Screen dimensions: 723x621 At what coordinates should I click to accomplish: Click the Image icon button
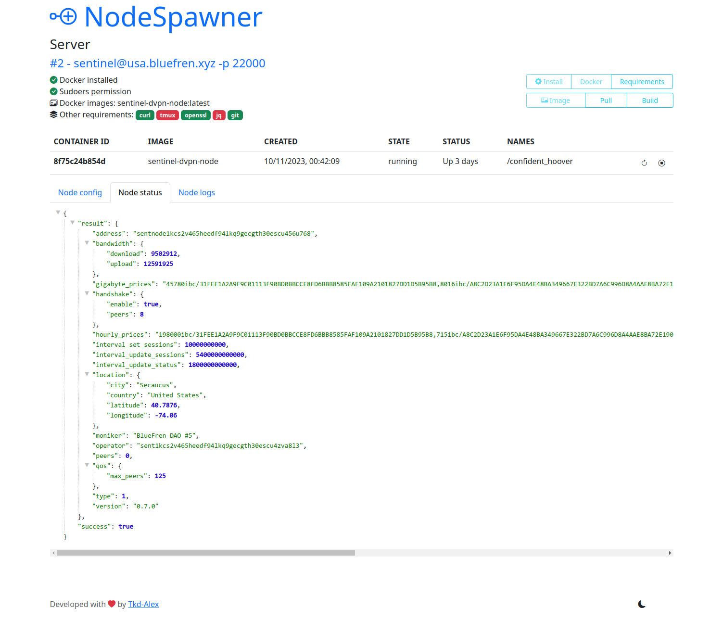545,100
